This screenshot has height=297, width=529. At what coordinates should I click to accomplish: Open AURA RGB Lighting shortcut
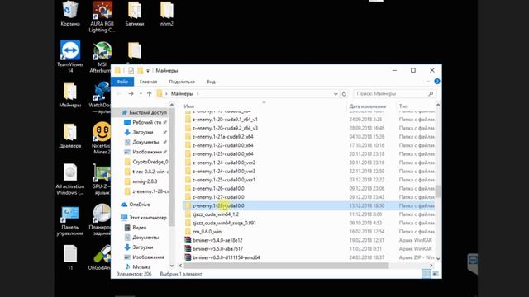coord(102,16)
